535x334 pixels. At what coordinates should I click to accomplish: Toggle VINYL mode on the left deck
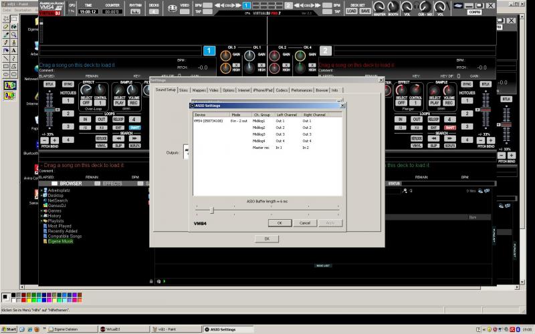point(102,146)
